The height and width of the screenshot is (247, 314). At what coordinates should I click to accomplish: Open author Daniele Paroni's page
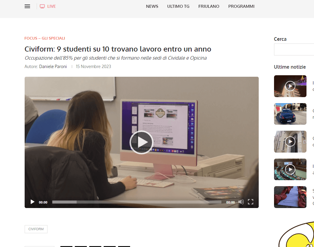[53, 67]
